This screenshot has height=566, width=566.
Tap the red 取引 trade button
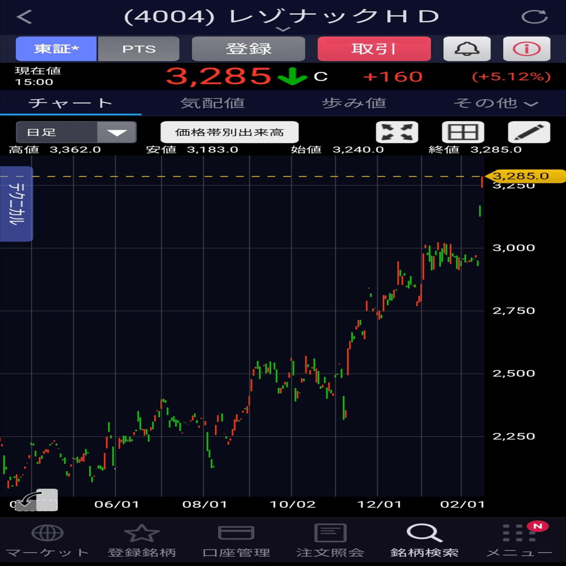pyautogui.click(x=374, y=49)
